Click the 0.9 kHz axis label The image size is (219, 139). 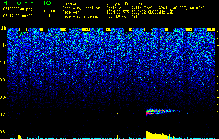[x=3, y=80]
